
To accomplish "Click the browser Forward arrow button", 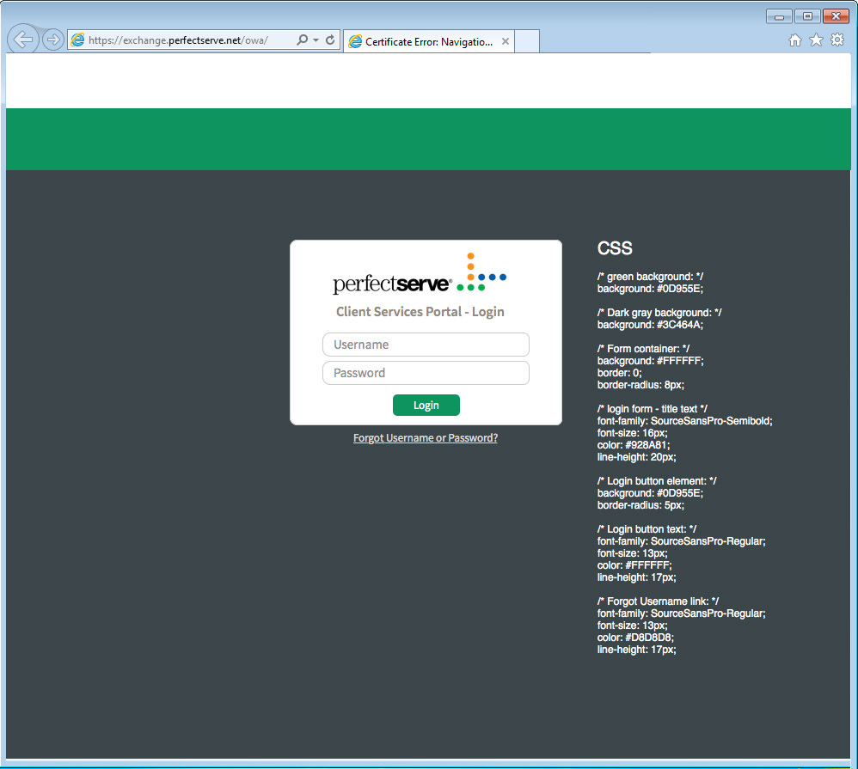I will [x=53, y=40].
